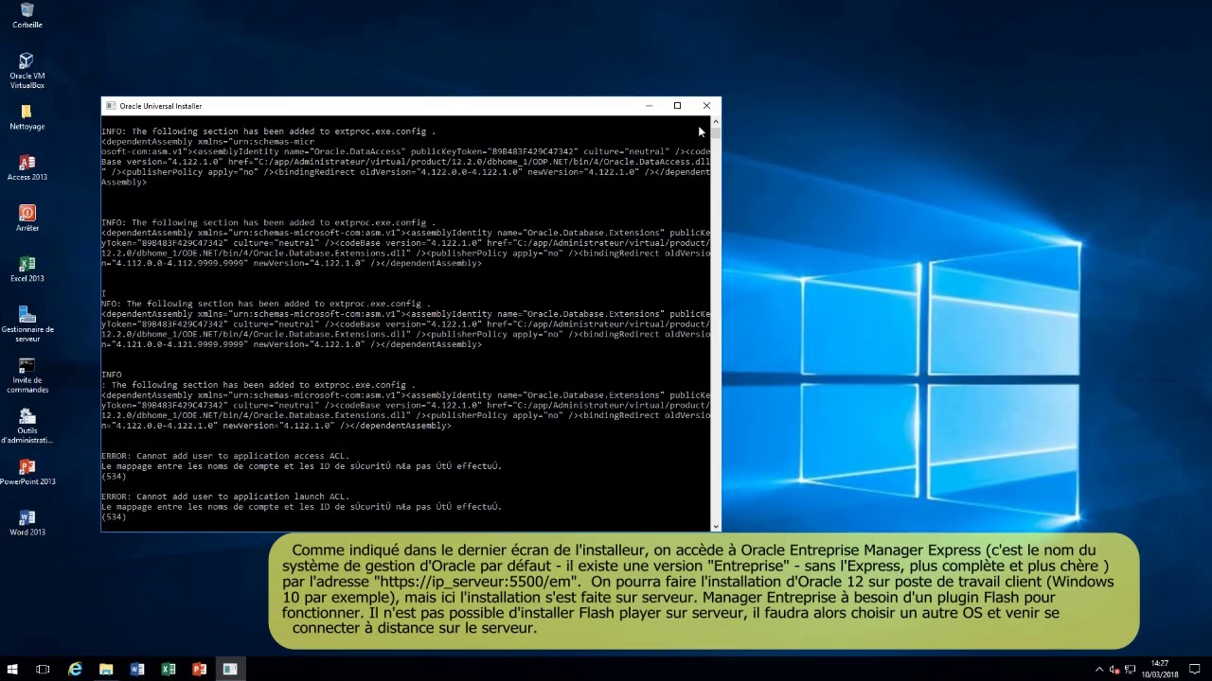This screenshot has width=1212, height=681.
Task: Launch Access 2013 from desktop
Action: tap(27, 168)
